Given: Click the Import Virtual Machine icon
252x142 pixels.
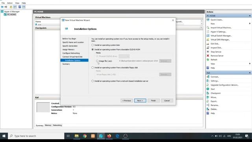Looking at the screenshot, I should pos(208,28).
